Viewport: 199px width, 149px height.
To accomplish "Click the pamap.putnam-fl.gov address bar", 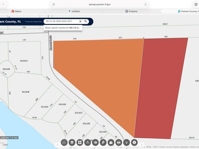I will (99, 4).
